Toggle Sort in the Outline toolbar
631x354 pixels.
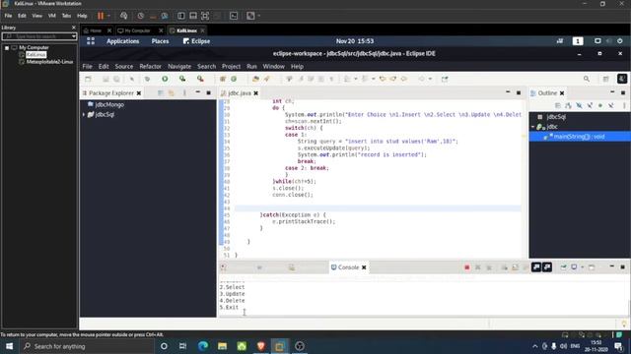click(568, 105)
